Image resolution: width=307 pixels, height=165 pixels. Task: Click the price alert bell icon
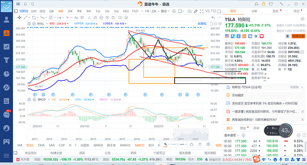click(287, 36)
